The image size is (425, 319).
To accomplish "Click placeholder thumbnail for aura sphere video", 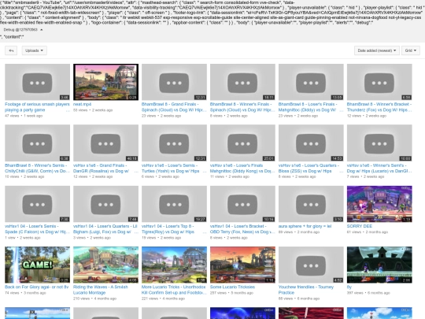I will (x=311, y=204).
